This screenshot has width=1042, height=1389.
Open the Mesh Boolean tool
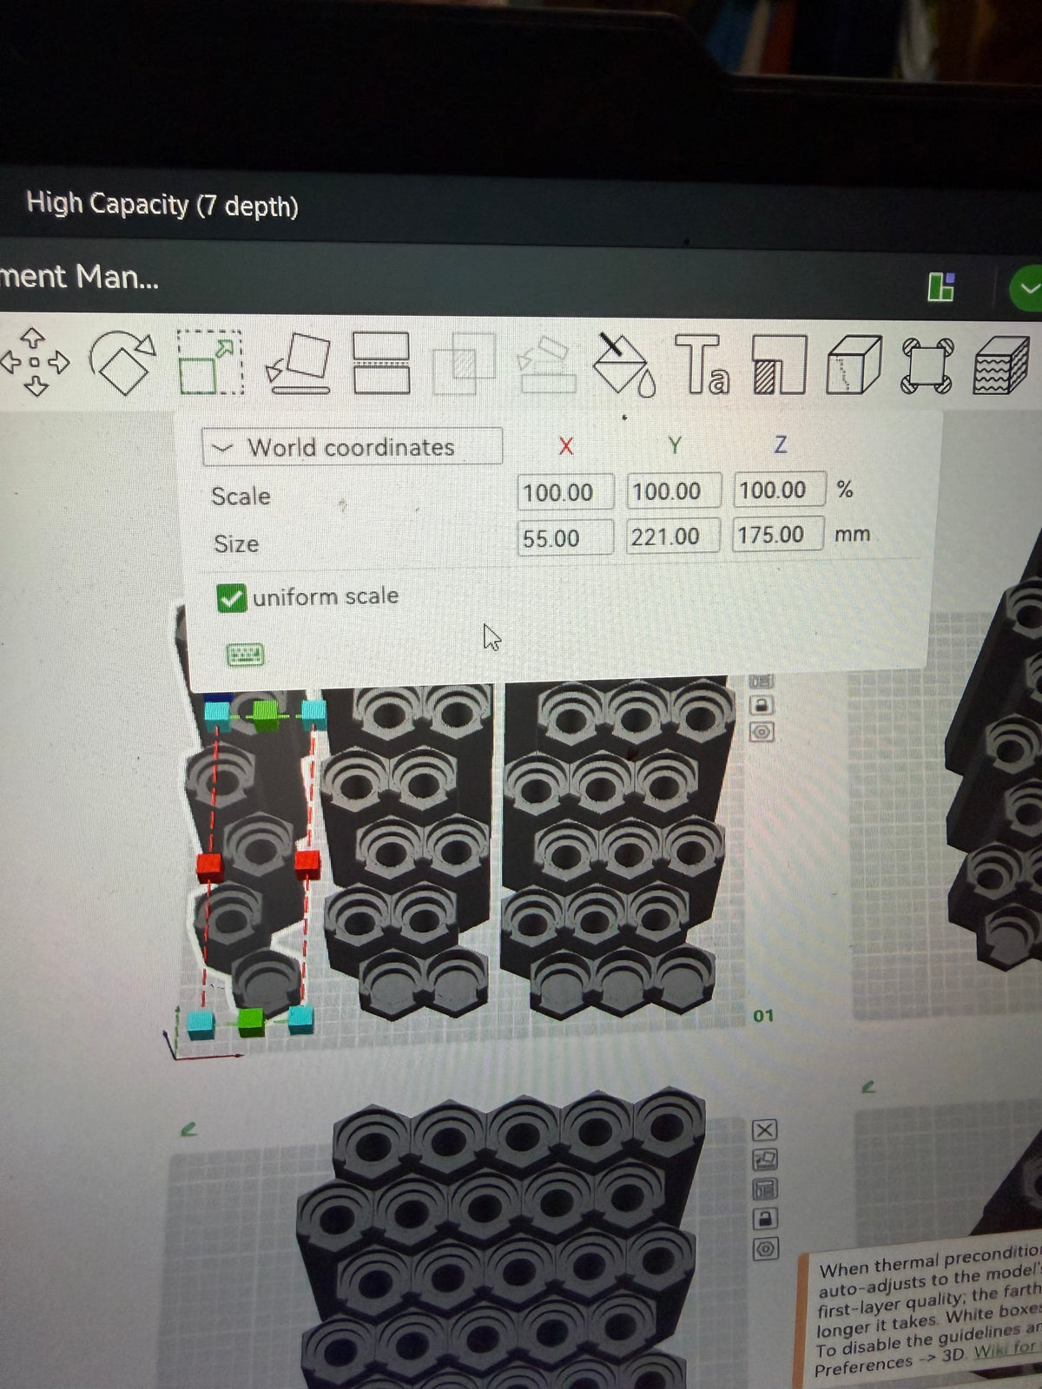pos(464,364)
